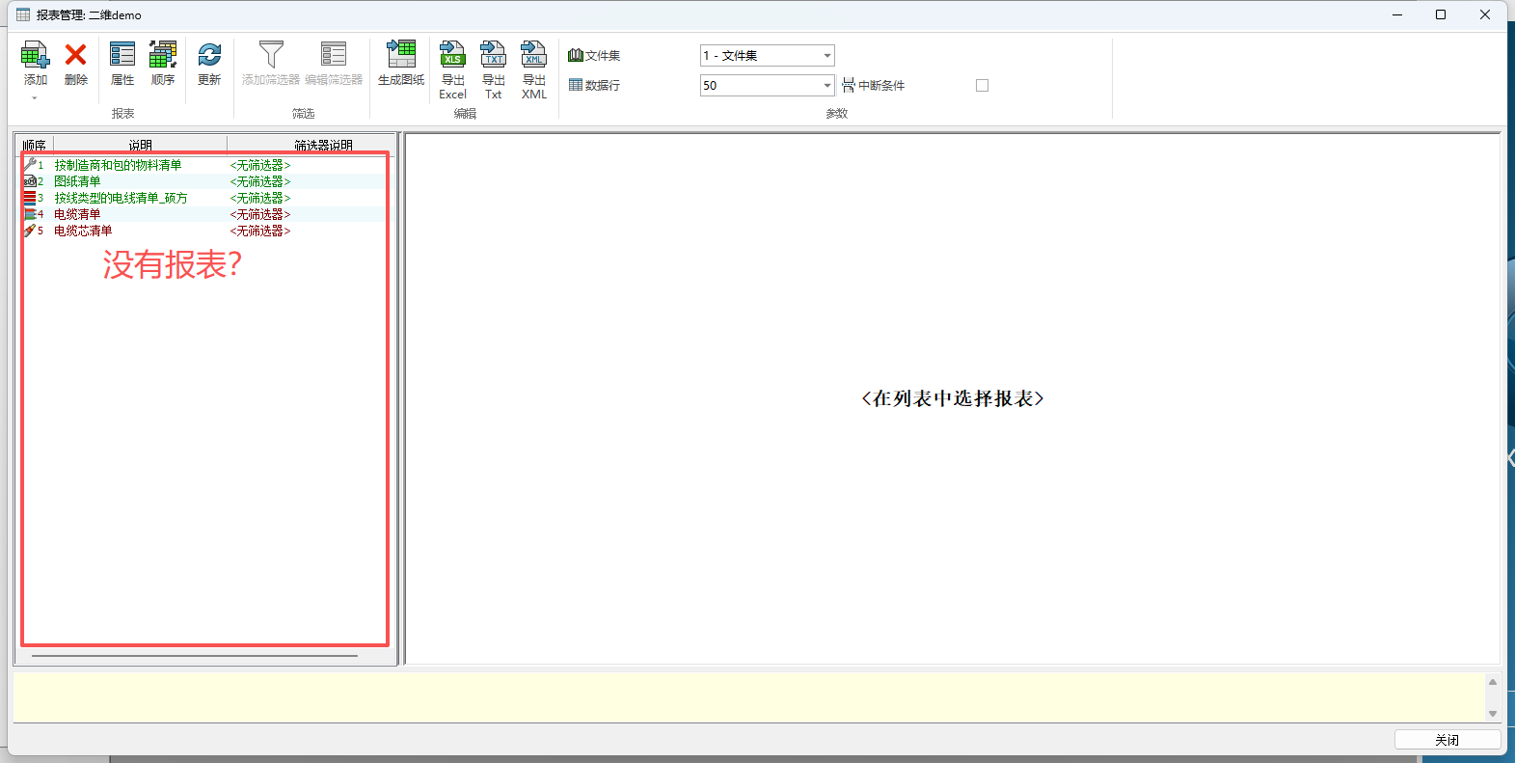Click the 更新 refresh icon

point(209,55)
